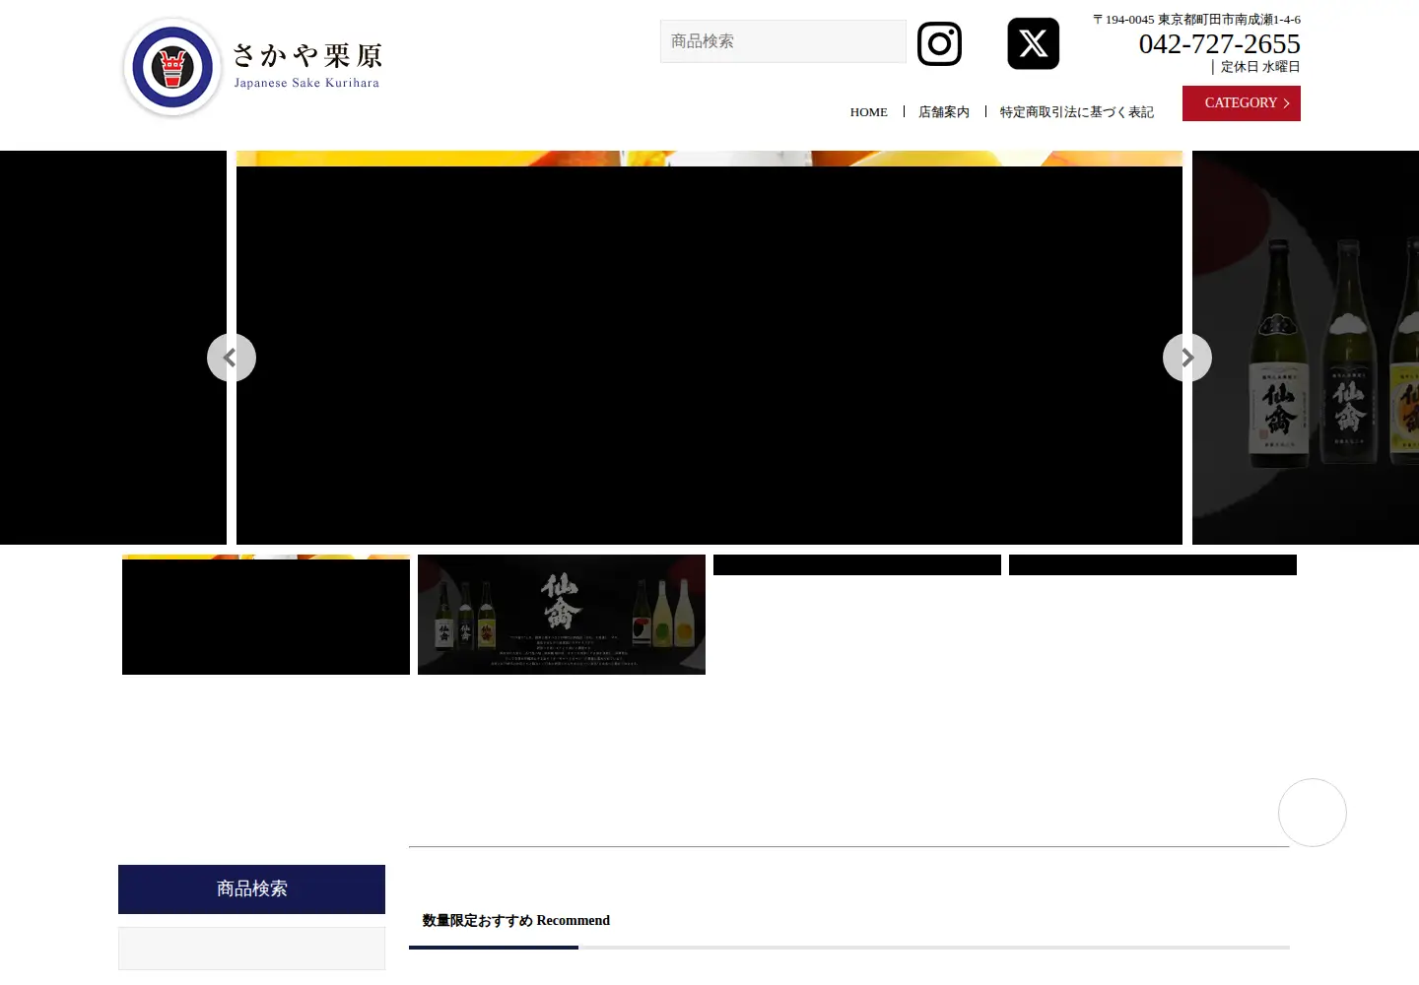Open the Instagram icon link
This screenshot has height=985, width=1419.
coord(939,43)
